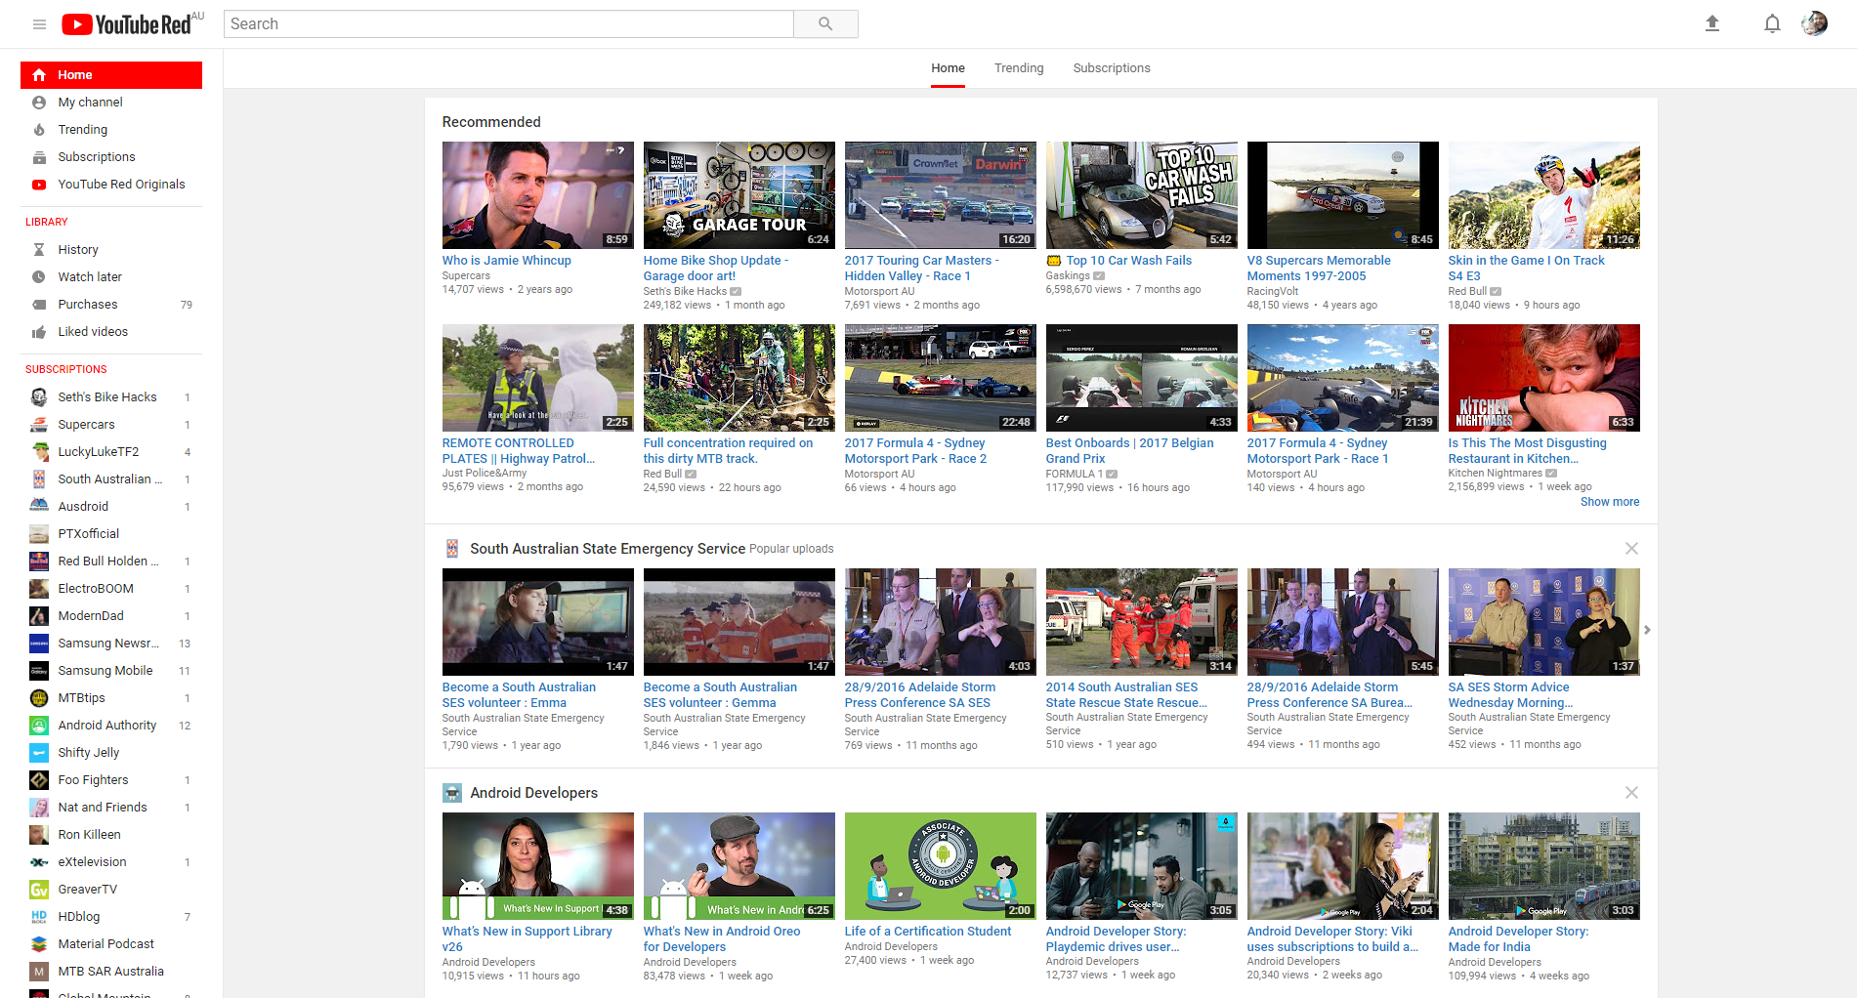Click the LuckyLukeTF2 channel icon
Screen dimensions: 1857x998
39,452
